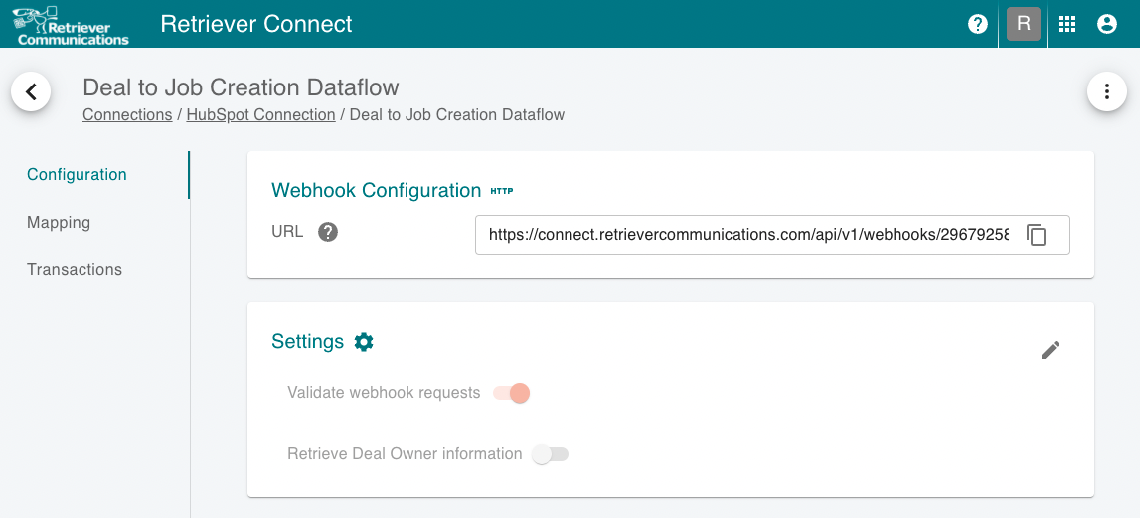Click the Retrieve Deal Owner information label
Image resolution: width=1140 pixels, height=518 pixels.
[x=405, y=454]
